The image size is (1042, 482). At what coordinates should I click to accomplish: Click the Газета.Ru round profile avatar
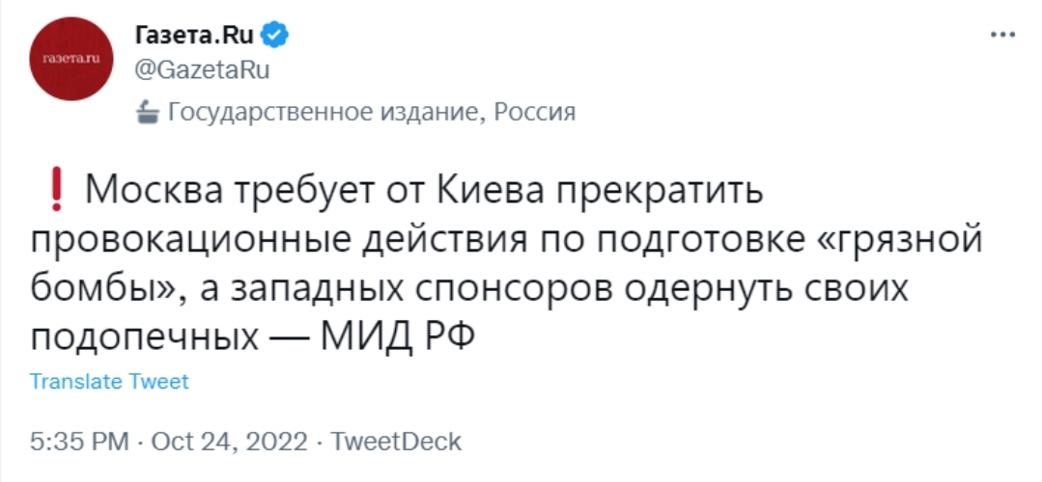73,59
